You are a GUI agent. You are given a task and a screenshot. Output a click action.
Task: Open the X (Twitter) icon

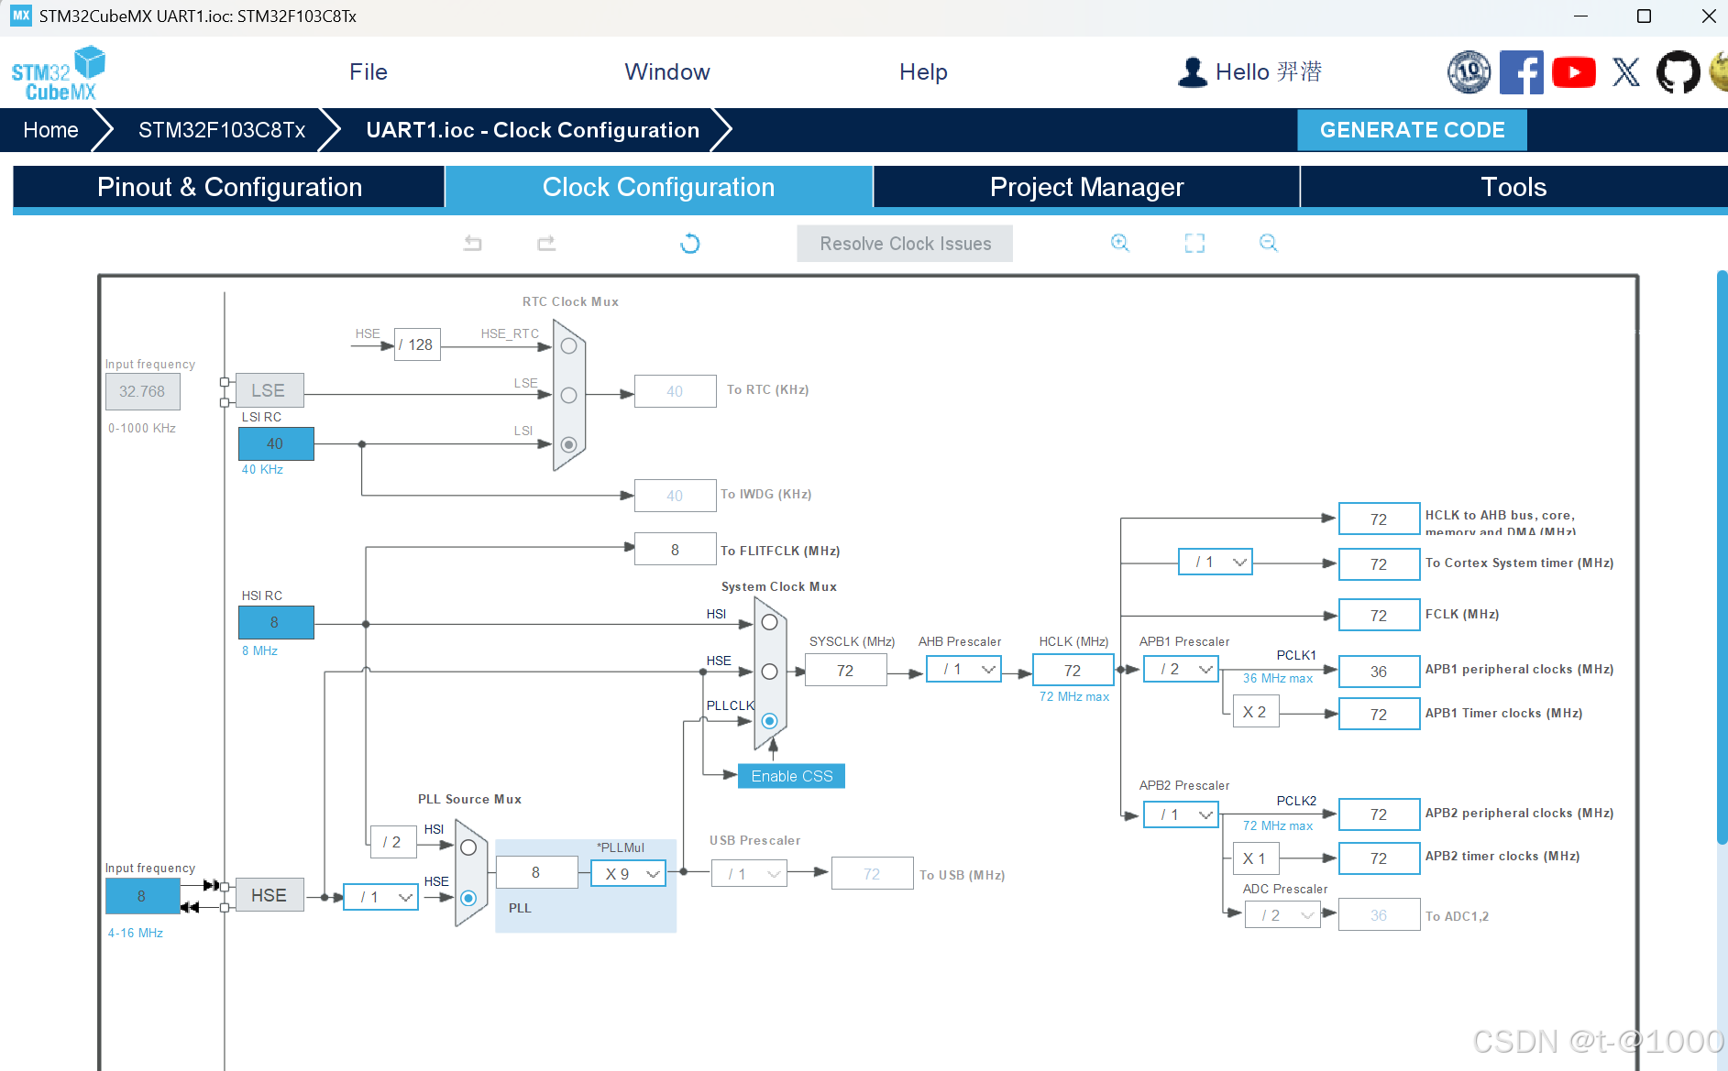click(1626, 72)
